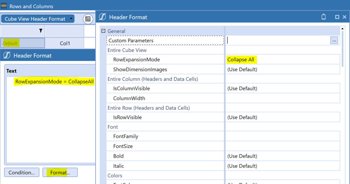Change the Bold property value
This screenshot has width=350, height=184.
point(282,156)
